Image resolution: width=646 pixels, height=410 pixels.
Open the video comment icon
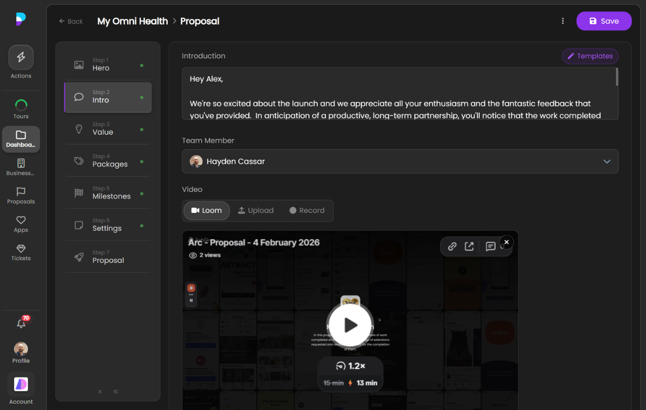(x=491, y=247)
